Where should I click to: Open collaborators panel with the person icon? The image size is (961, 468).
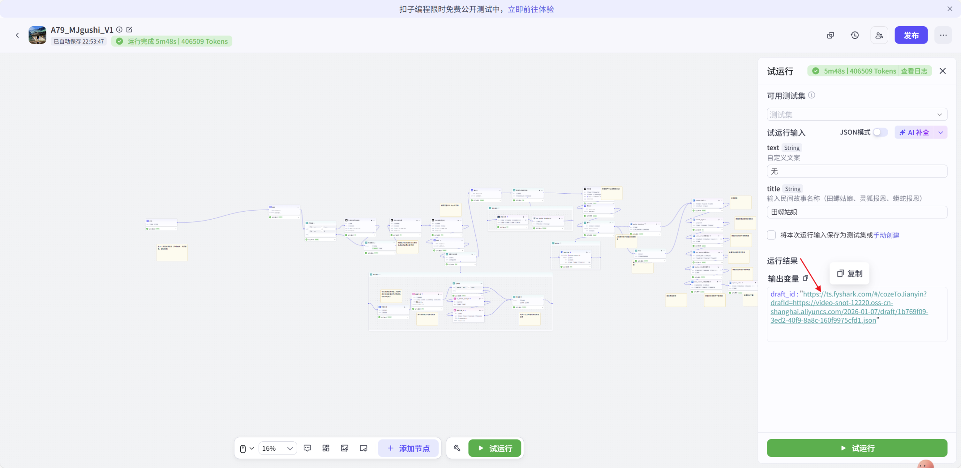(x=879, y=35)
